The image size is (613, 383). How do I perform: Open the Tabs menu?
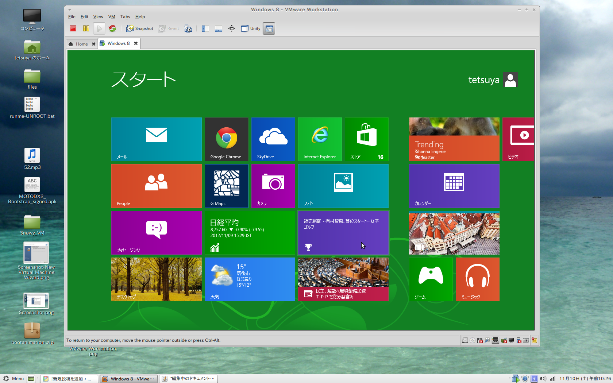(x=125, y=17)
